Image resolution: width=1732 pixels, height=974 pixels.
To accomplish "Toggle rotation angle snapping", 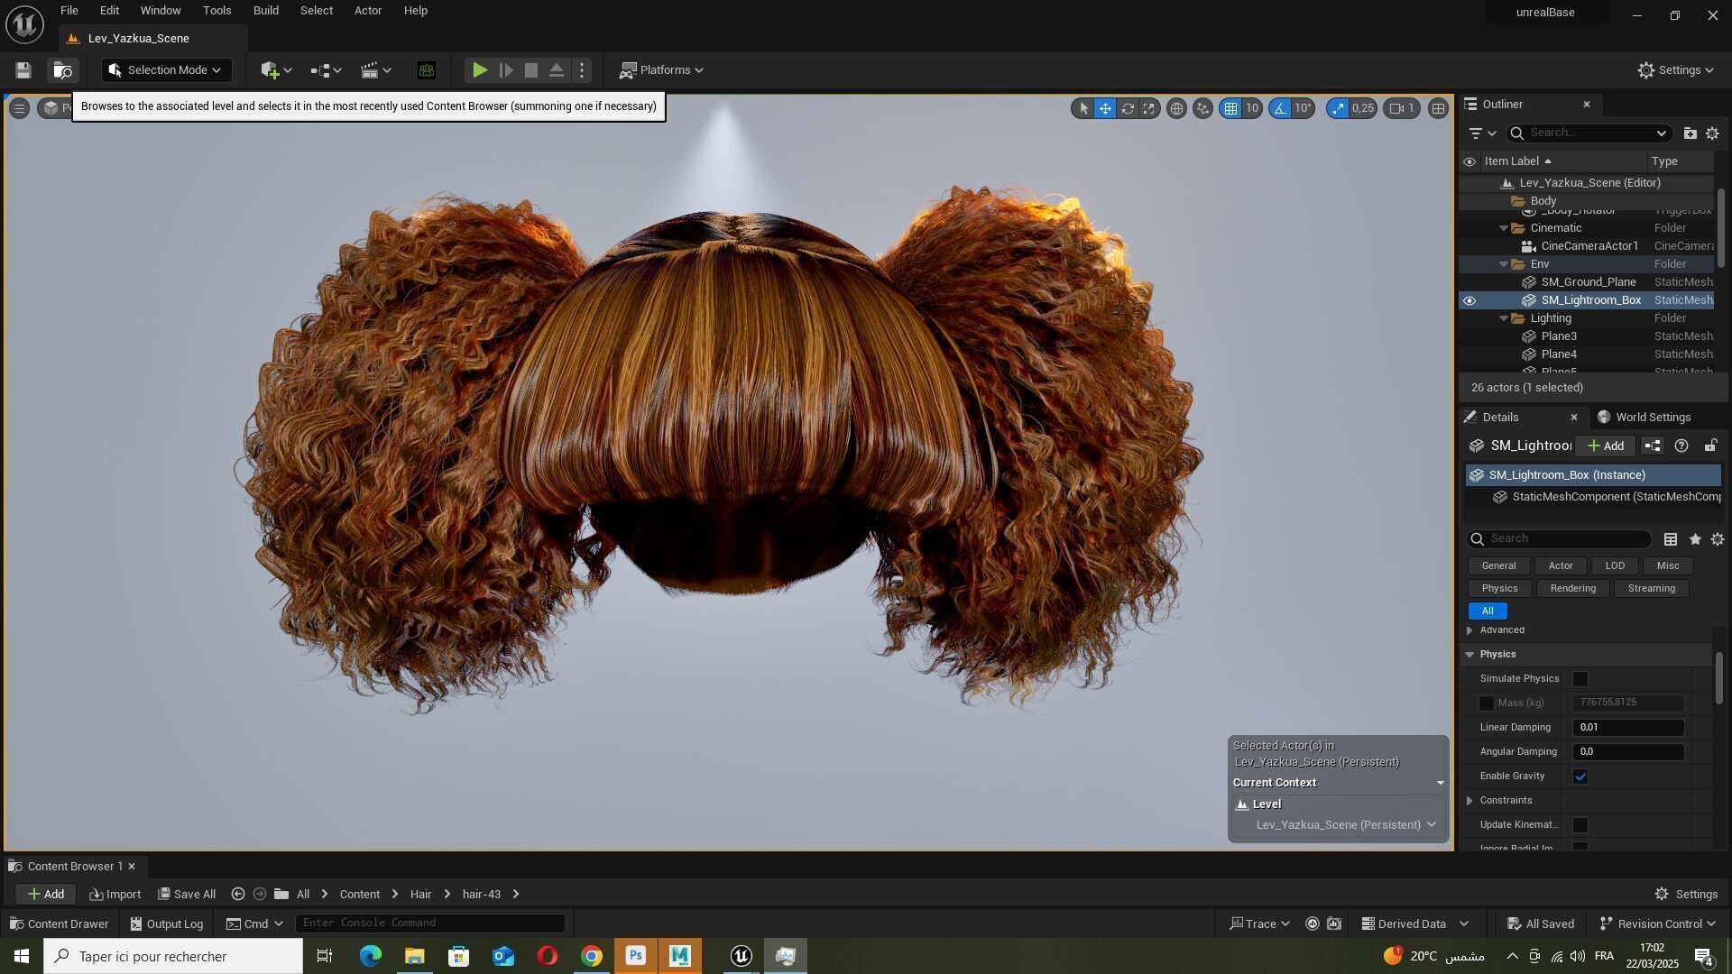I will [x=1280, y=108].
